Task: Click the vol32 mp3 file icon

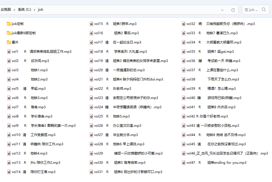Action: coord(184,24)
